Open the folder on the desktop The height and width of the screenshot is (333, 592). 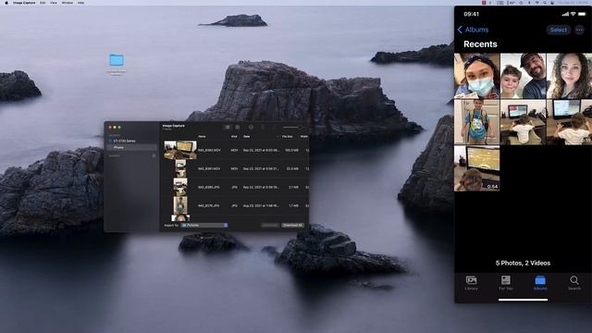(117, 60)
